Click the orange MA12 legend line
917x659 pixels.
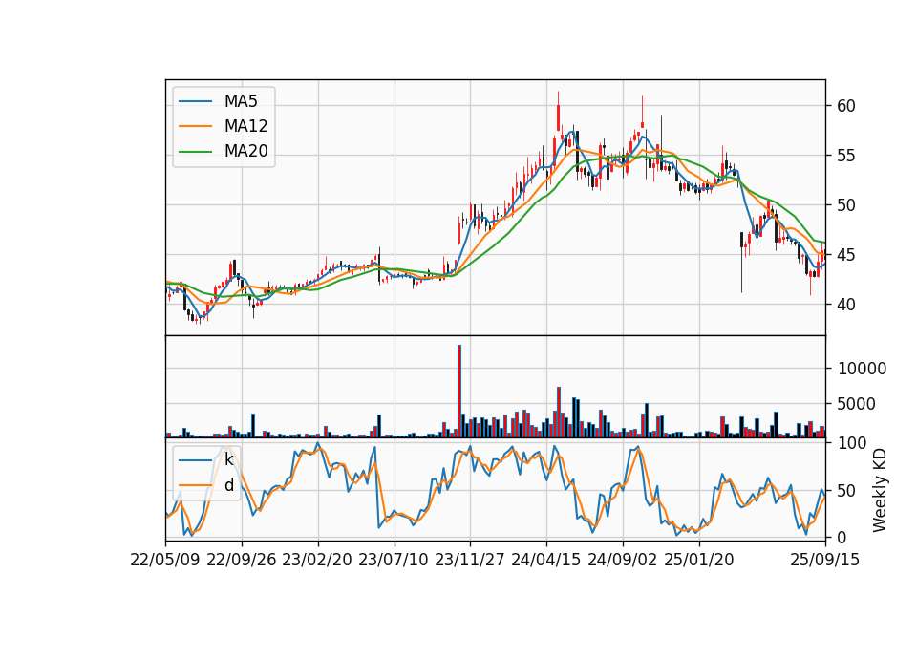(x=195, y=126)
